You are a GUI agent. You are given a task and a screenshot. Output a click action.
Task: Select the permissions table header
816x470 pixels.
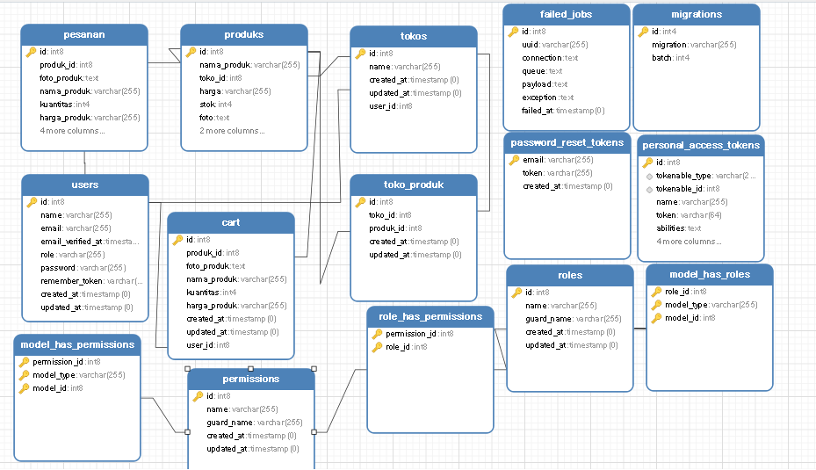[251, 380]
